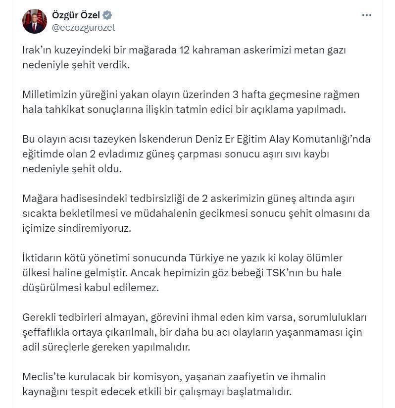Viewport: 395px width, 408px height.
Task: Open the tweet's three-dot more options menu
Action: pos(366,15)
